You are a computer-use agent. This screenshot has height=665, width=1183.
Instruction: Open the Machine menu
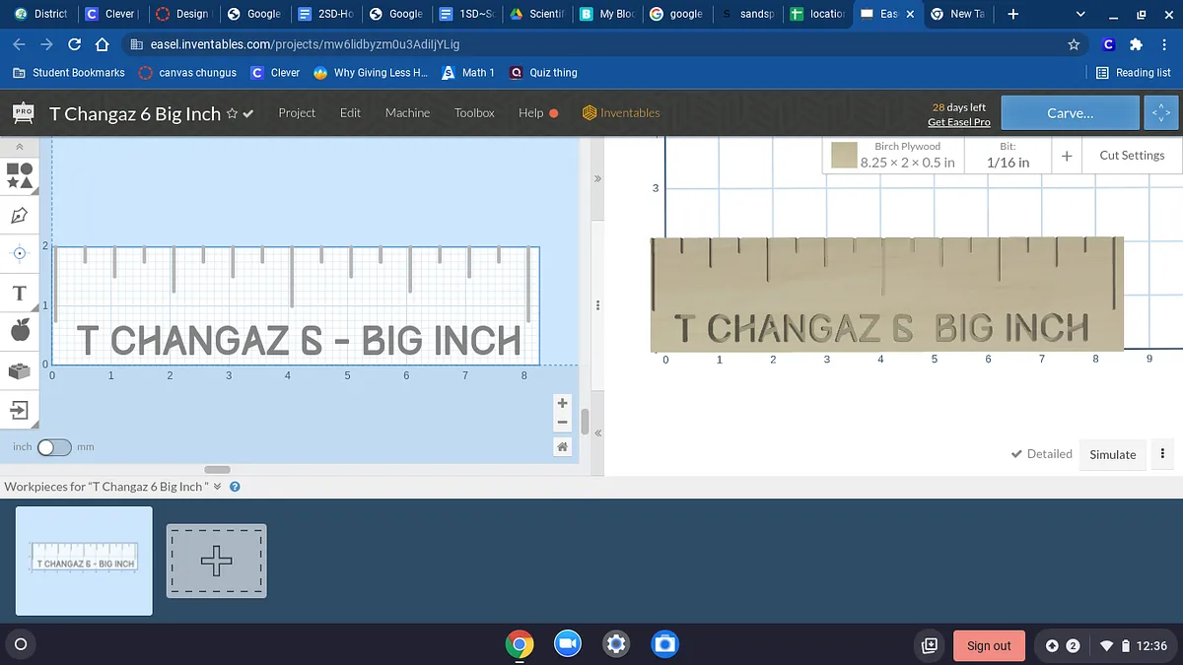[407, 113]
